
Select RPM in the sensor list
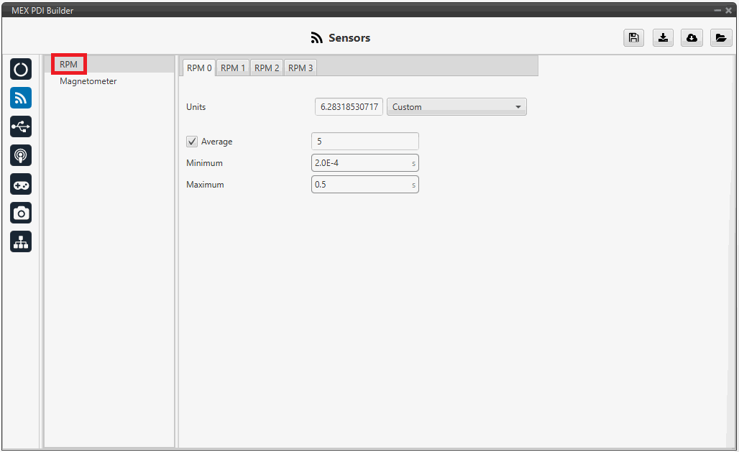[69, 64]
